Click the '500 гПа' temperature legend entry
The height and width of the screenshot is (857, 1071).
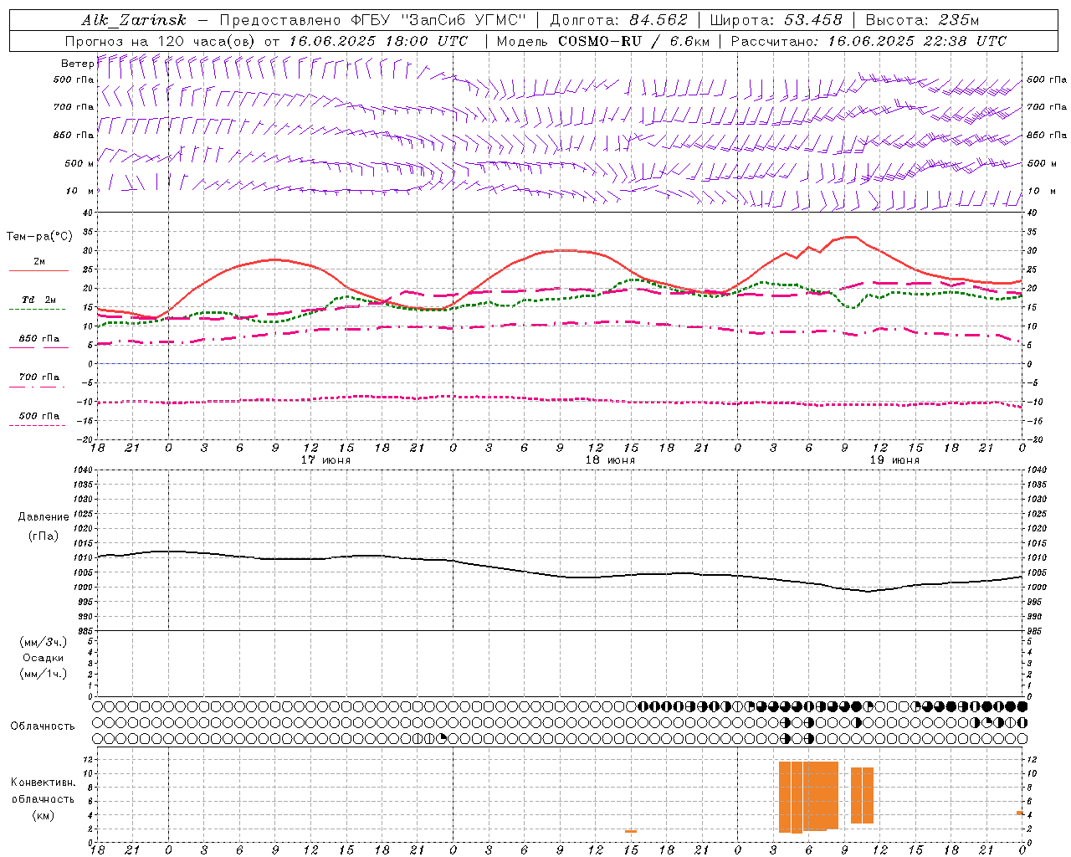point(39,416)
